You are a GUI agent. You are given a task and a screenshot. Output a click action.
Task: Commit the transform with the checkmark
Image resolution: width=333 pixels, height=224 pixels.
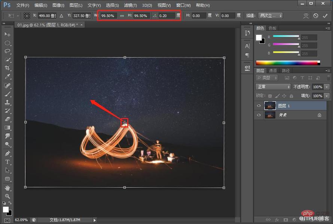click(325, 16)
